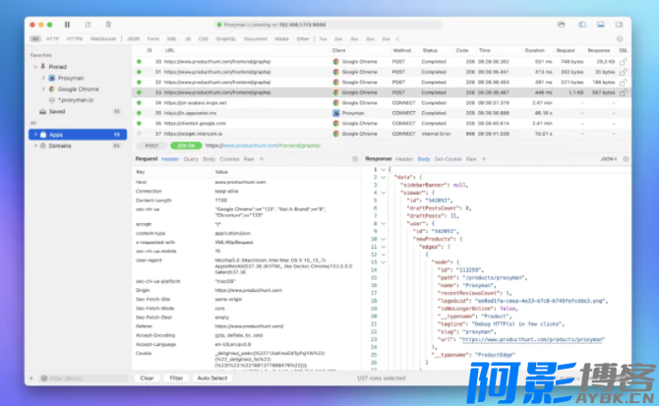Pause traffic recording in the toolbar
This screenshot has height=406, width=659.
click(x=67, y=25)
